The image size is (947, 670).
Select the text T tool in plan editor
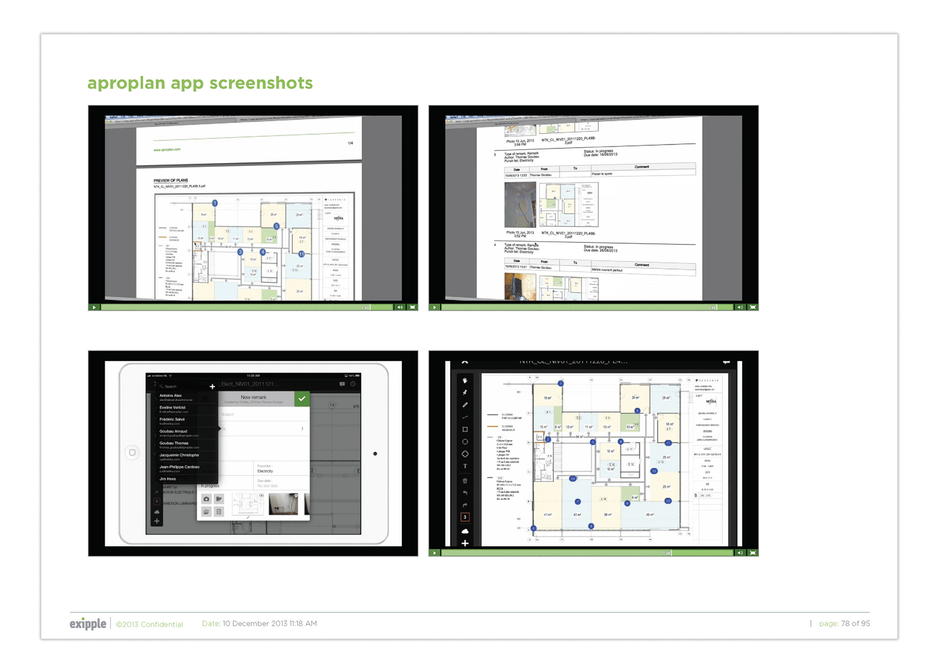[465, 466]
